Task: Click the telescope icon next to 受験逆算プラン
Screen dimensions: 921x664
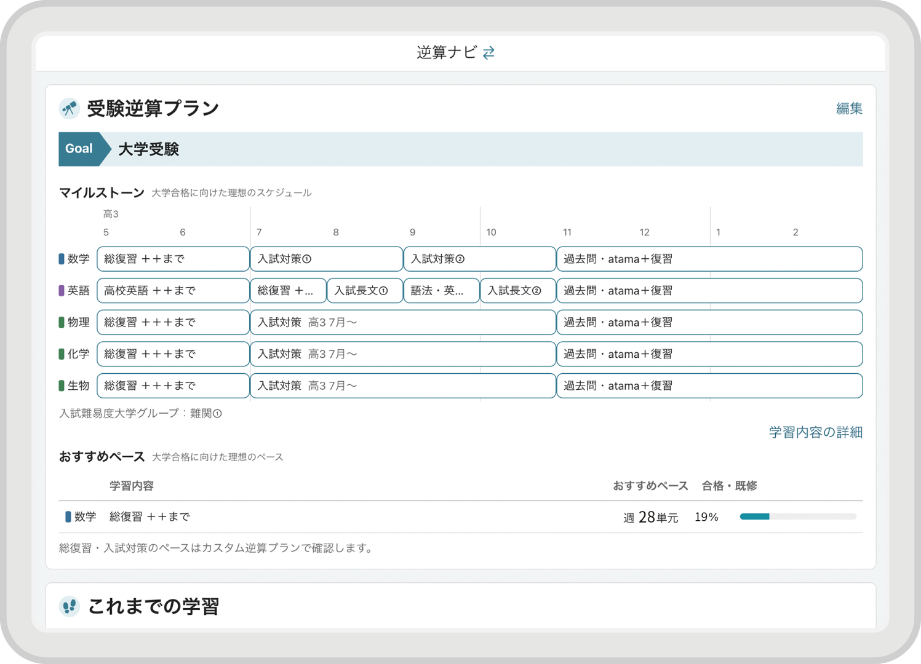Action: (69, 109)
